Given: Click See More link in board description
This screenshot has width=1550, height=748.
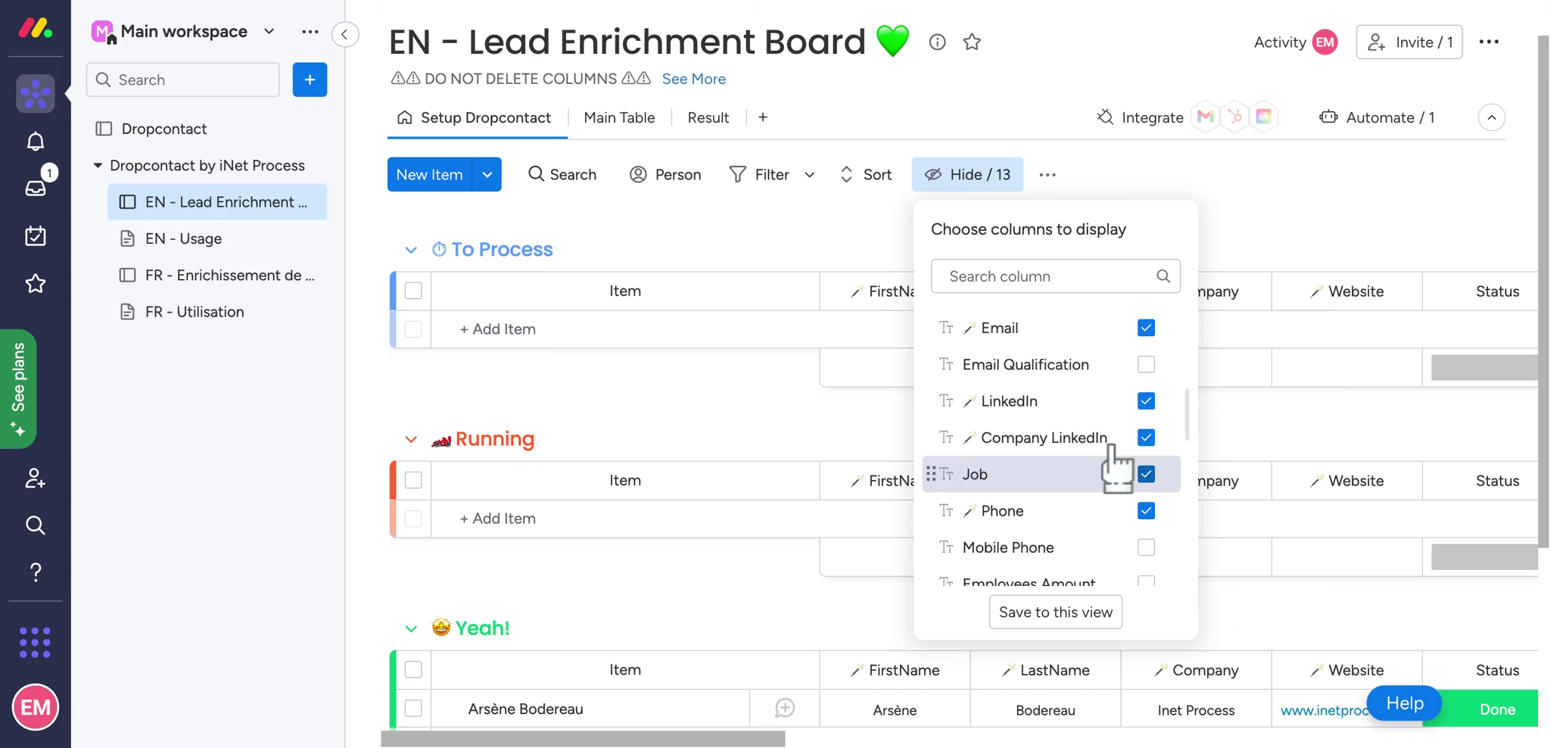Looking at the screenshot, I should [693, 79].
